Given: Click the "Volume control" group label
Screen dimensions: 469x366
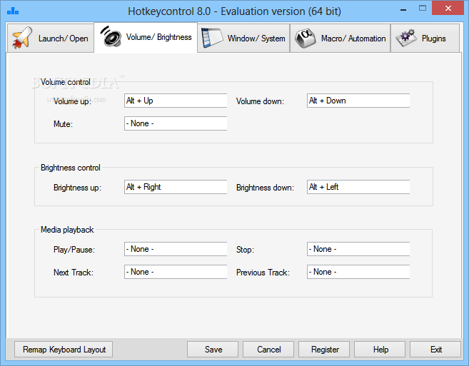Looking at the screenshot, I should pos(66,82).
